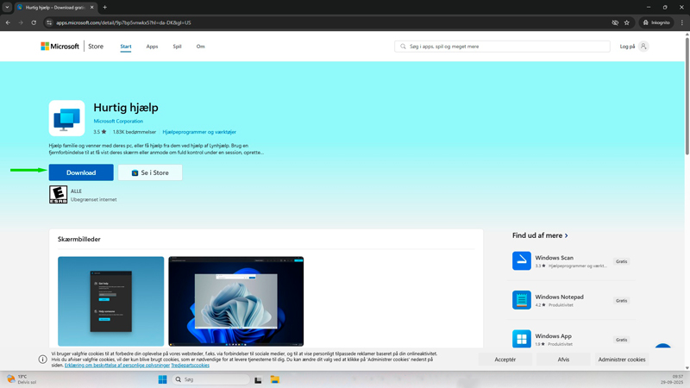
Task: Open the Windows App title link
Action: pyautogui.click(x=553, y=336)
